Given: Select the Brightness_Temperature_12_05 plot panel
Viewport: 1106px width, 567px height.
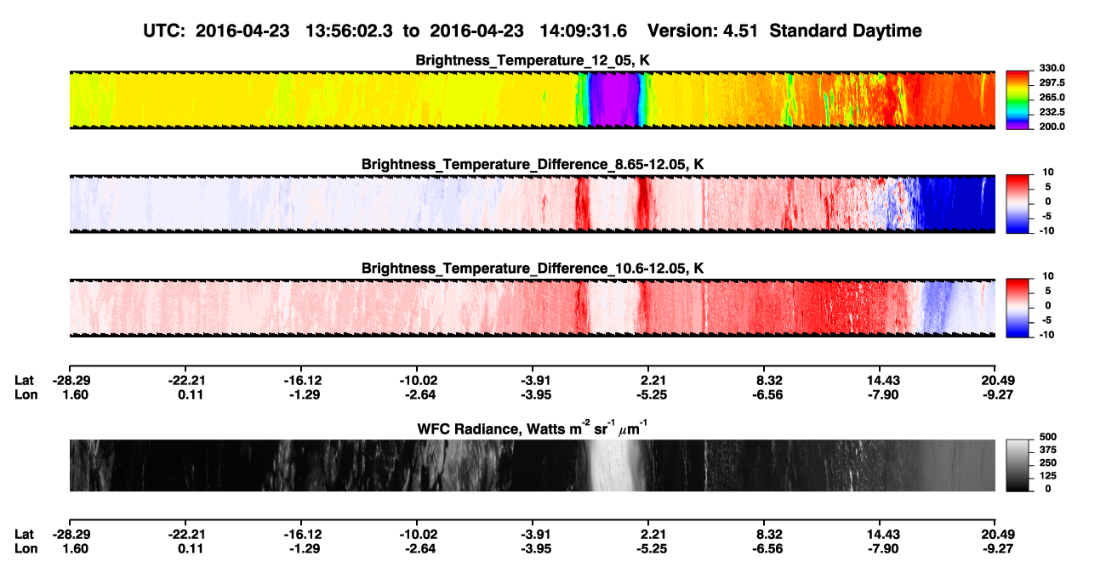Looking at the screenshot, I should 532,99.
